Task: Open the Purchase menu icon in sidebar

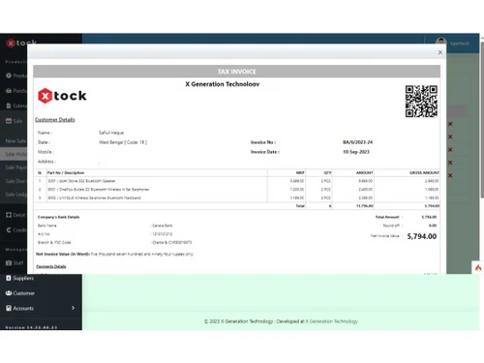Action: (9, 91)
